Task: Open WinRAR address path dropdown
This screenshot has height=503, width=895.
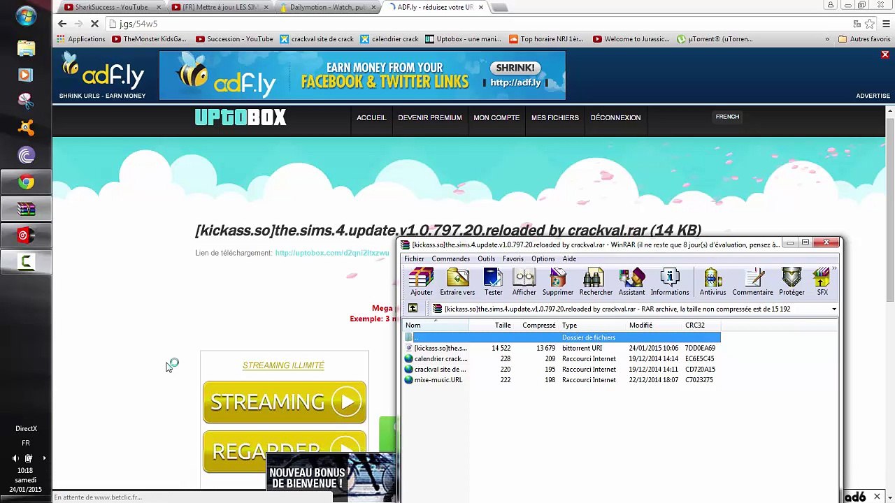Action: point(833,309)
